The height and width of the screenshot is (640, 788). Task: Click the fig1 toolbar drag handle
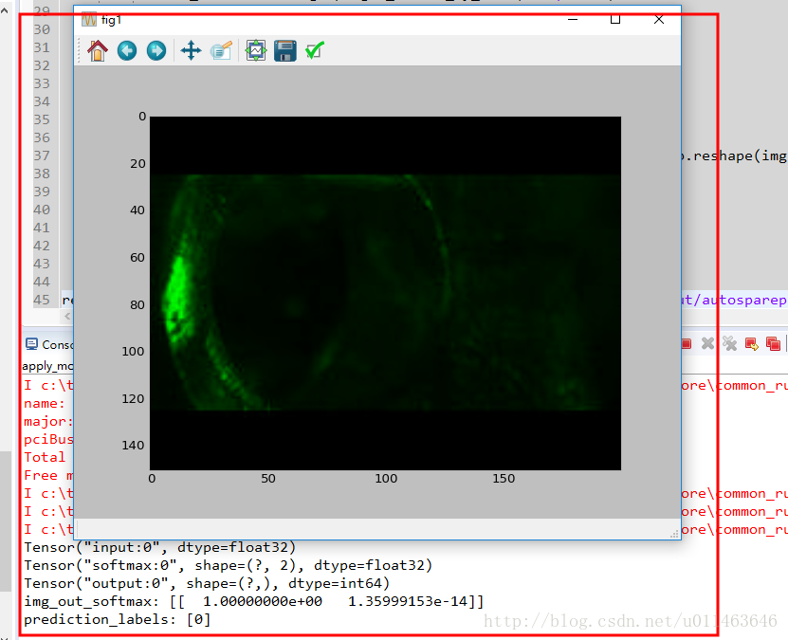pos(79,51)
